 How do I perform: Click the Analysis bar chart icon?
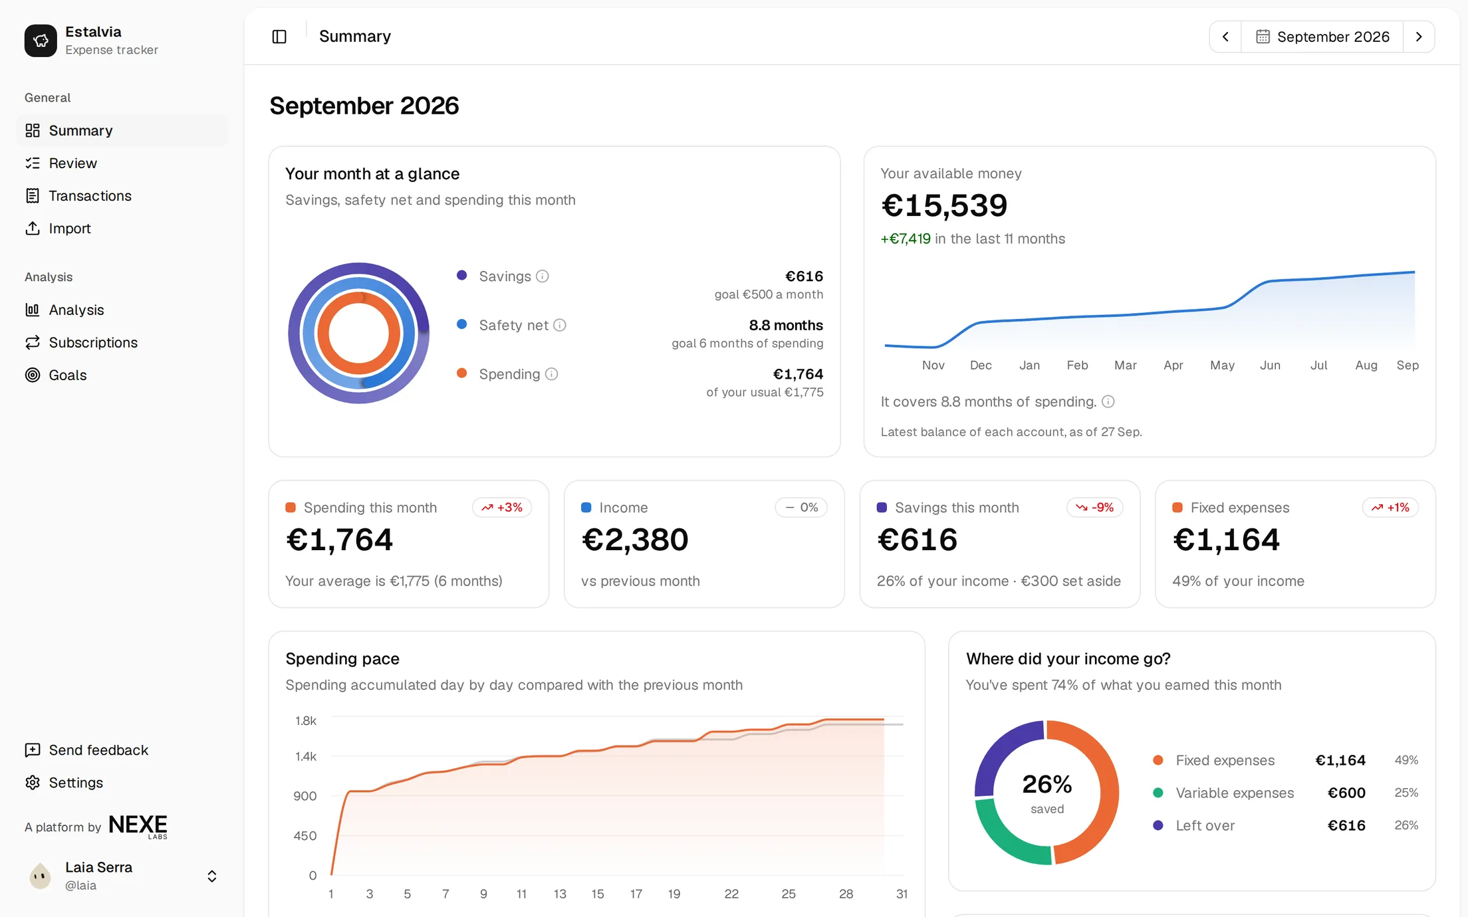coord(33,310)
